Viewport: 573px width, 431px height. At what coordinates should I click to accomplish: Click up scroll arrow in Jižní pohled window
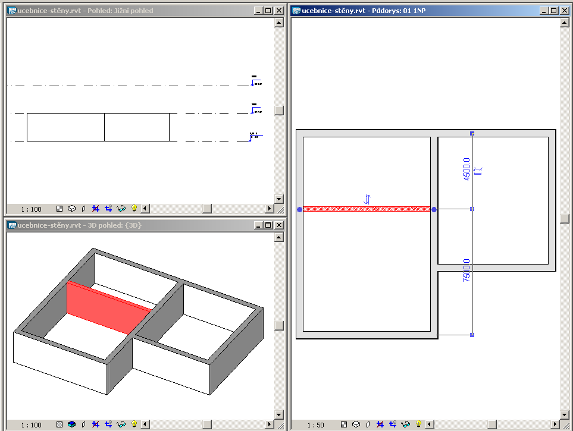279,23
